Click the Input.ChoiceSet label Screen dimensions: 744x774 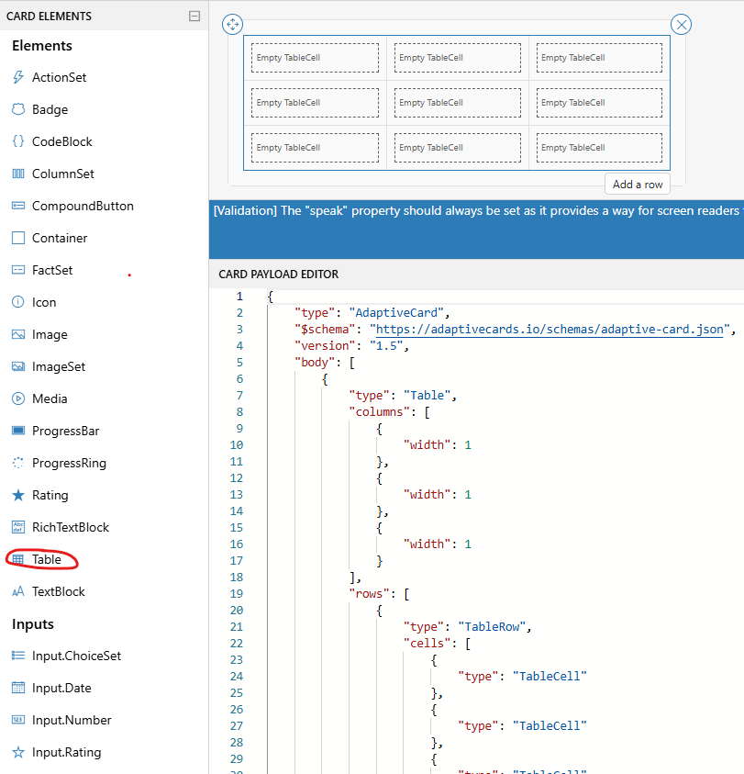click(x=76, y=656)
